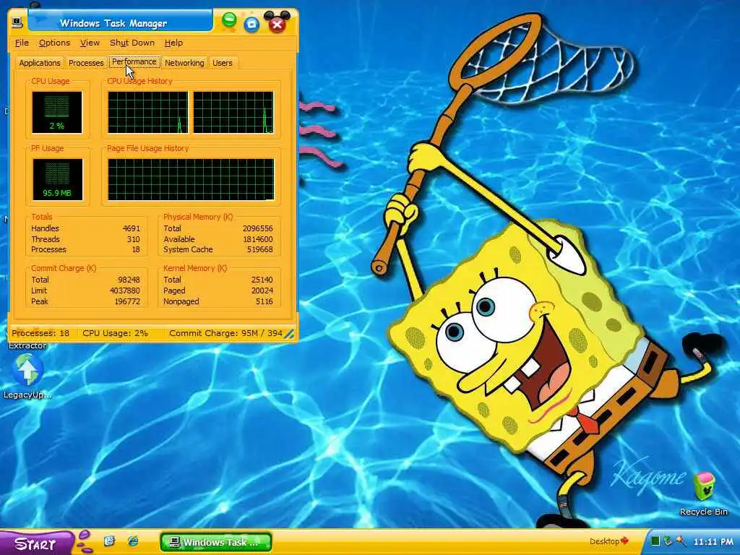Click the right CPU Usage History graph
This screenshot has height=555, width=740.
pyautogui.click(x=233, y=112)
